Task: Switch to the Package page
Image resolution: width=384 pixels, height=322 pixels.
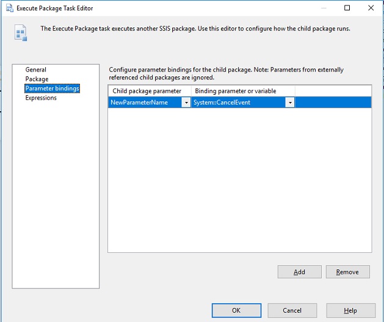Action: pyautogui.click(x=37, y=79)
